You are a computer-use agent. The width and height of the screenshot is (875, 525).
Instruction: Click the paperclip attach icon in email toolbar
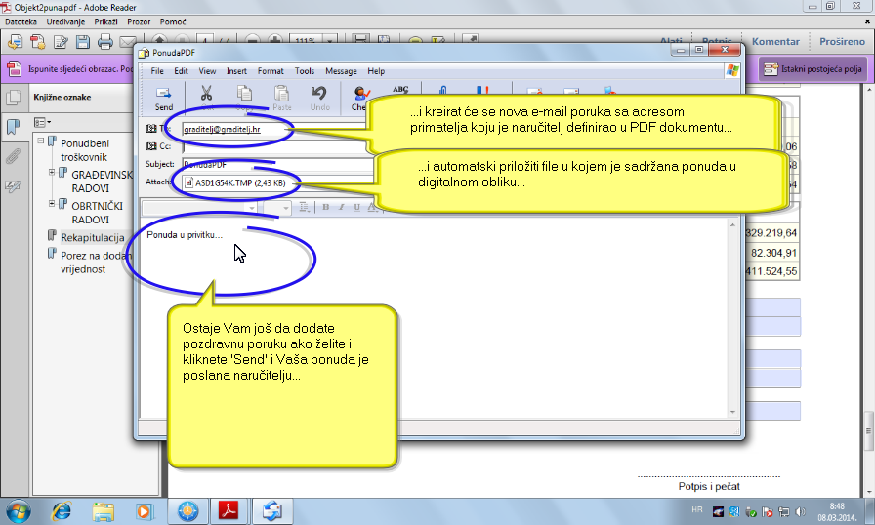point(443,90)
